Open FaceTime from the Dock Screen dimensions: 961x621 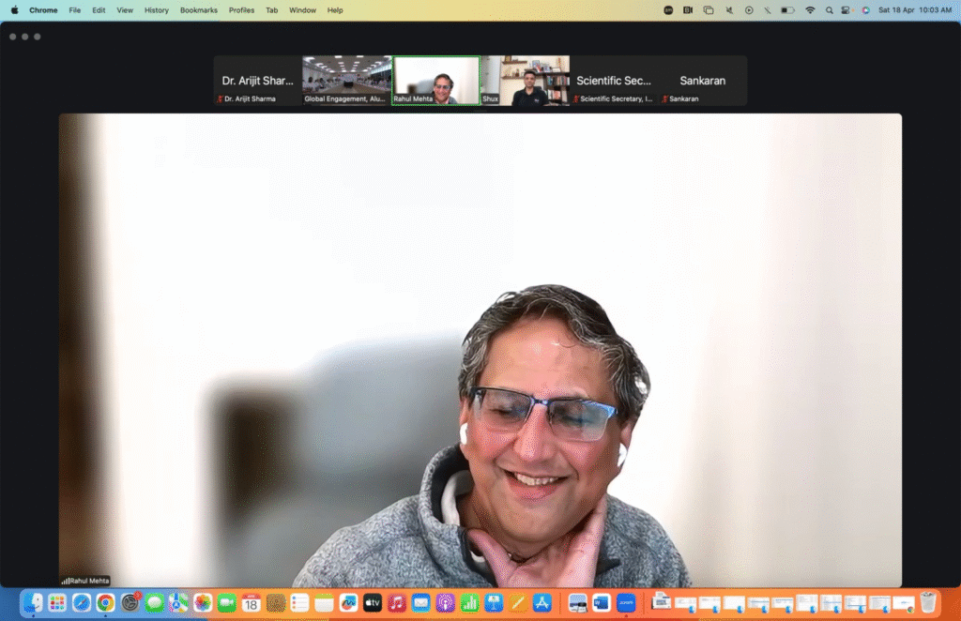click(x=226, y=603)
